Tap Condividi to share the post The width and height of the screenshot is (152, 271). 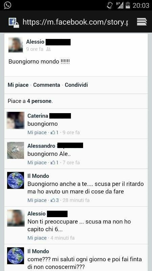76,85
